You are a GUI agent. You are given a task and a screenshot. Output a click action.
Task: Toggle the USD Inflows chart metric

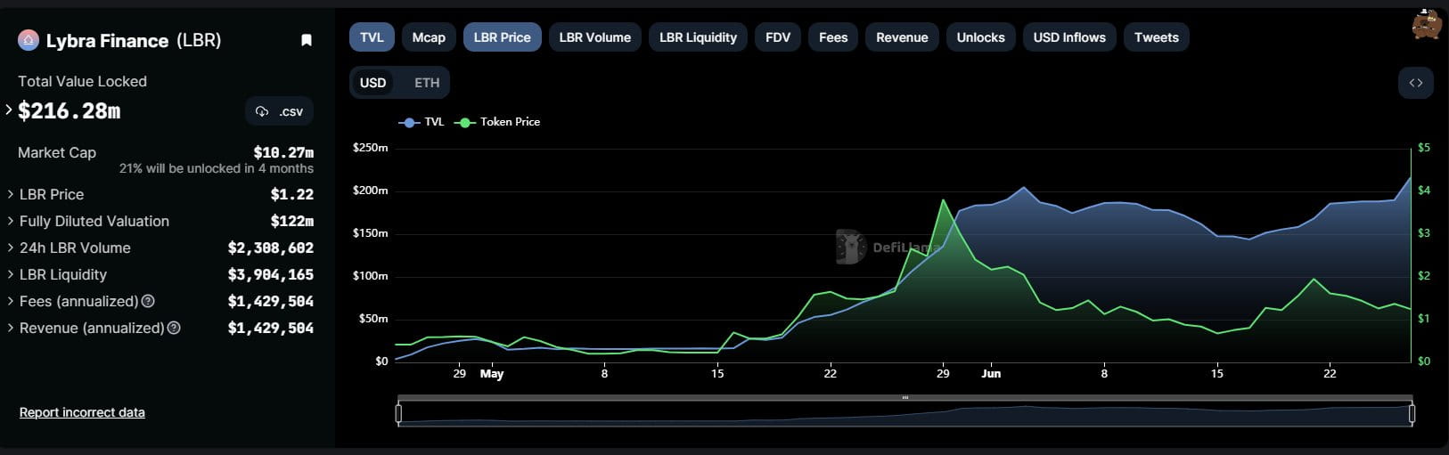click(x=1069, y=37)
